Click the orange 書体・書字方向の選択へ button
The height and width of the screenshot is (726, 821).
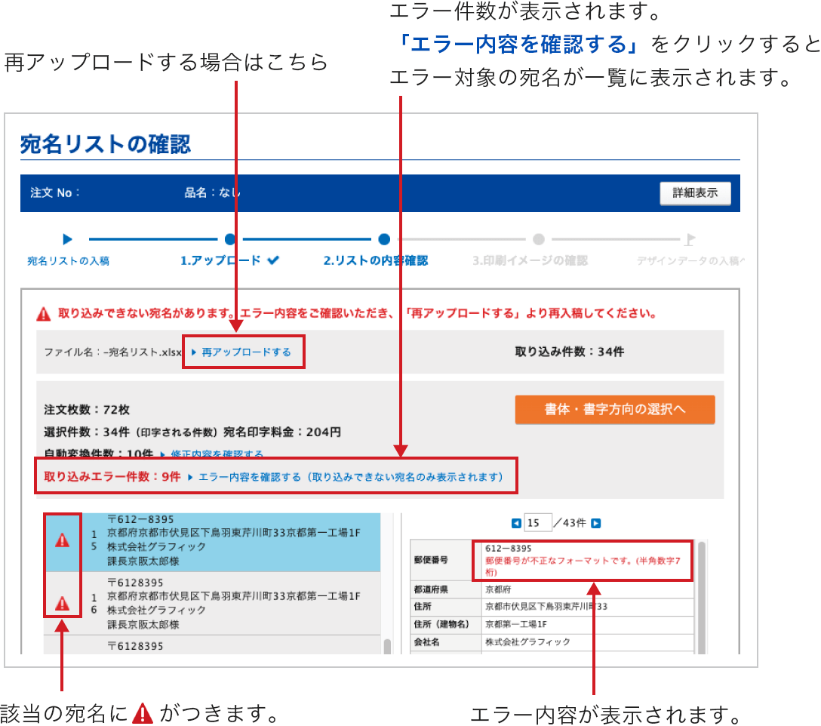[614, 409]
